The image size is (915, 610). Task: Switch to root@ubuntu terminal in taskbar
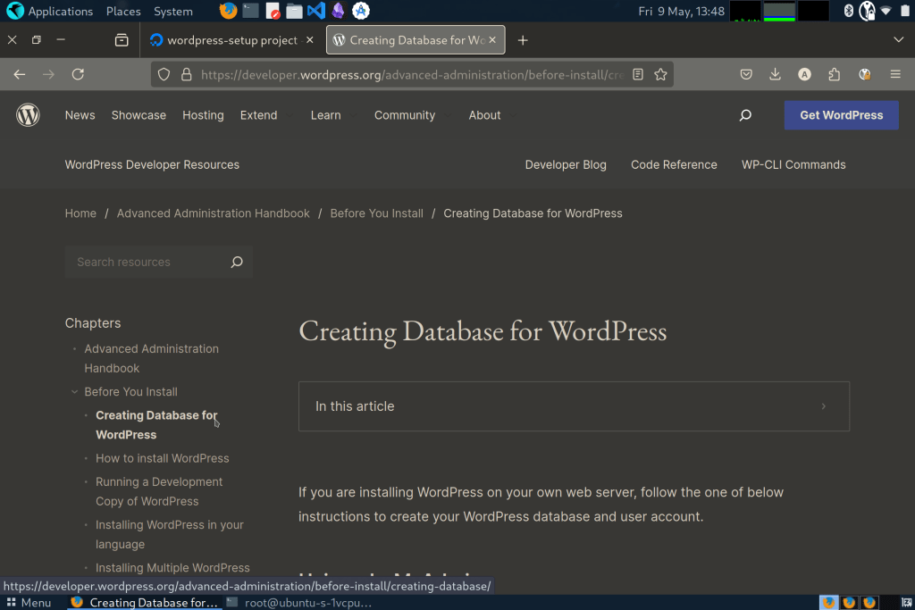click(x=299, y=603)
